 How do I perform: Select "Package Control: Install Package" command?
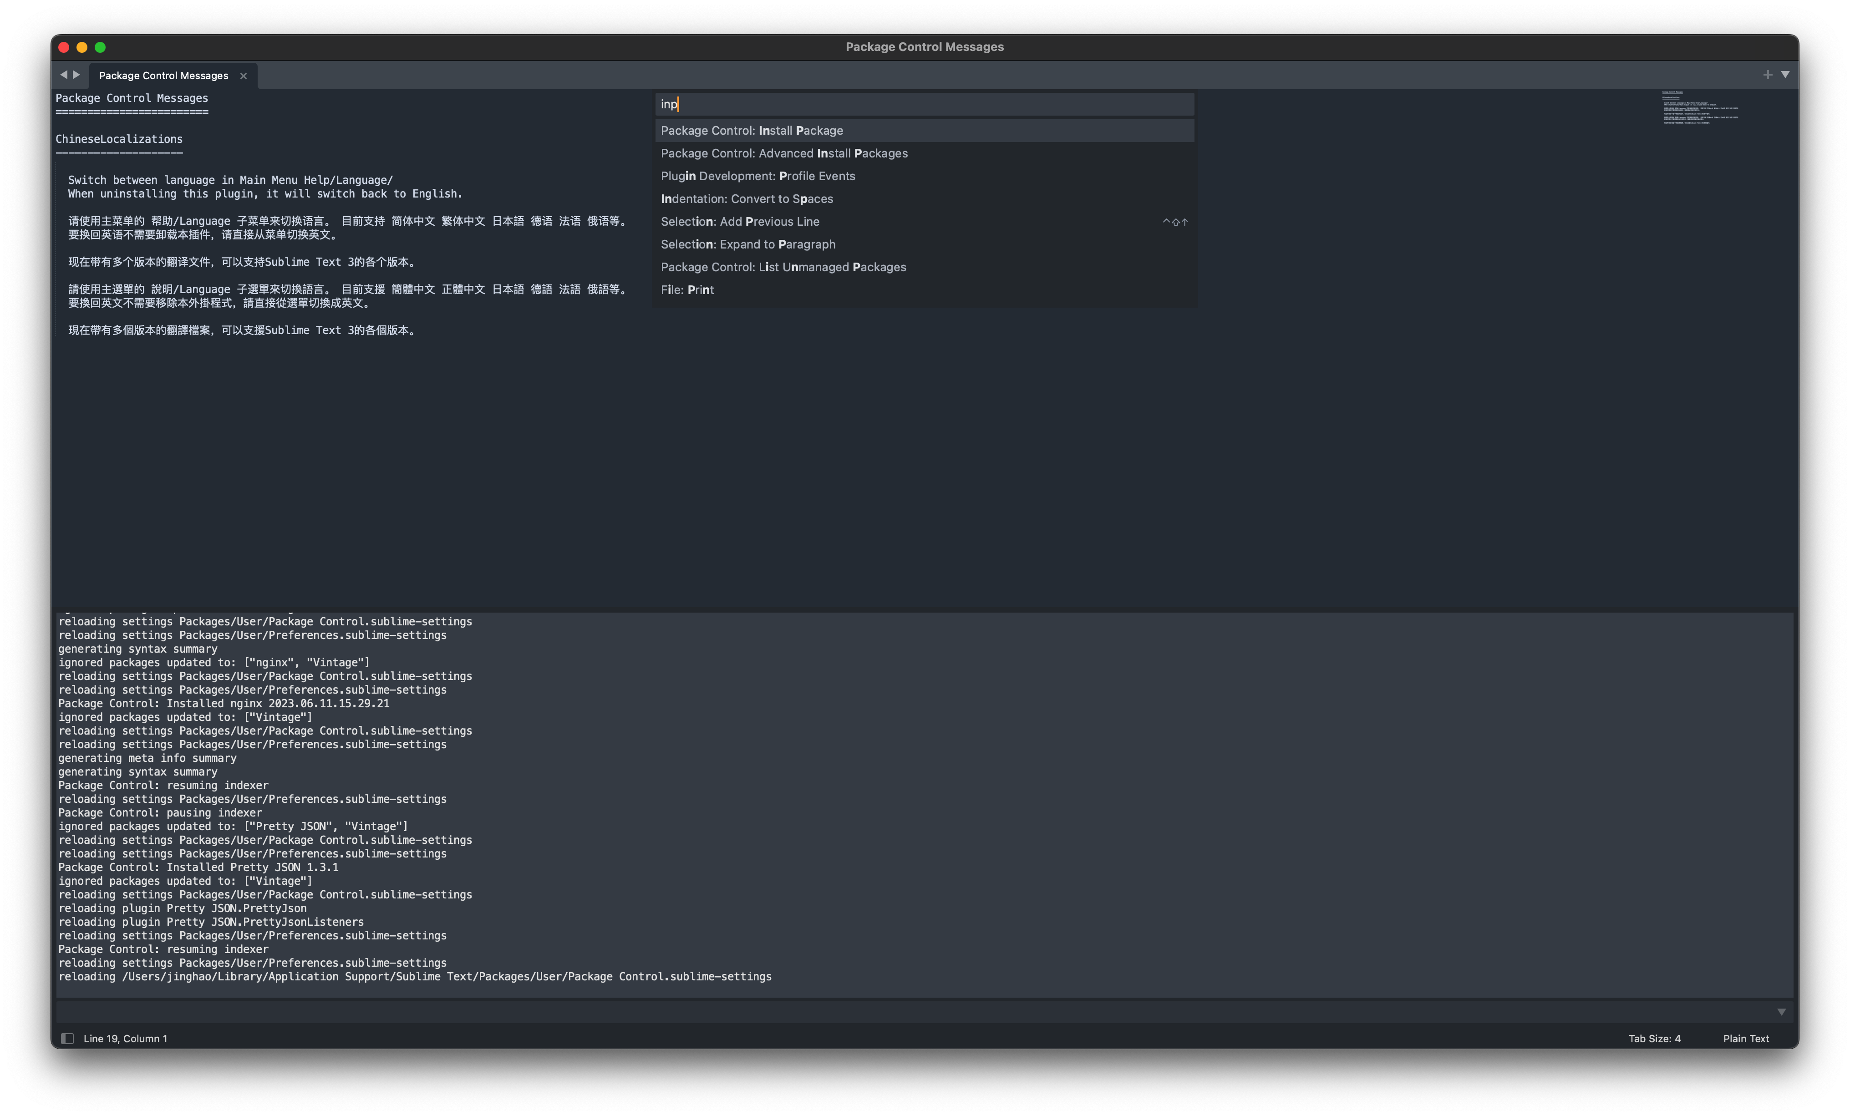pos(752,131)
